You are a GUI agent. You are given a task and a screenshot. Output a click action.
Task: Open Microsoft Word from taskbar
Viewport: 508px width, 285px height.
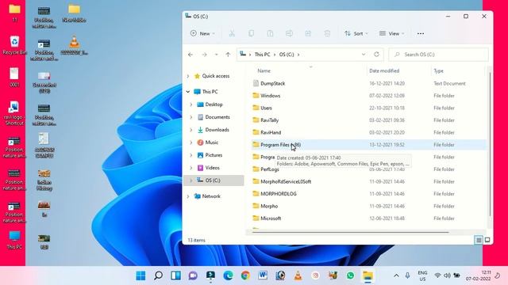(263, 275)
